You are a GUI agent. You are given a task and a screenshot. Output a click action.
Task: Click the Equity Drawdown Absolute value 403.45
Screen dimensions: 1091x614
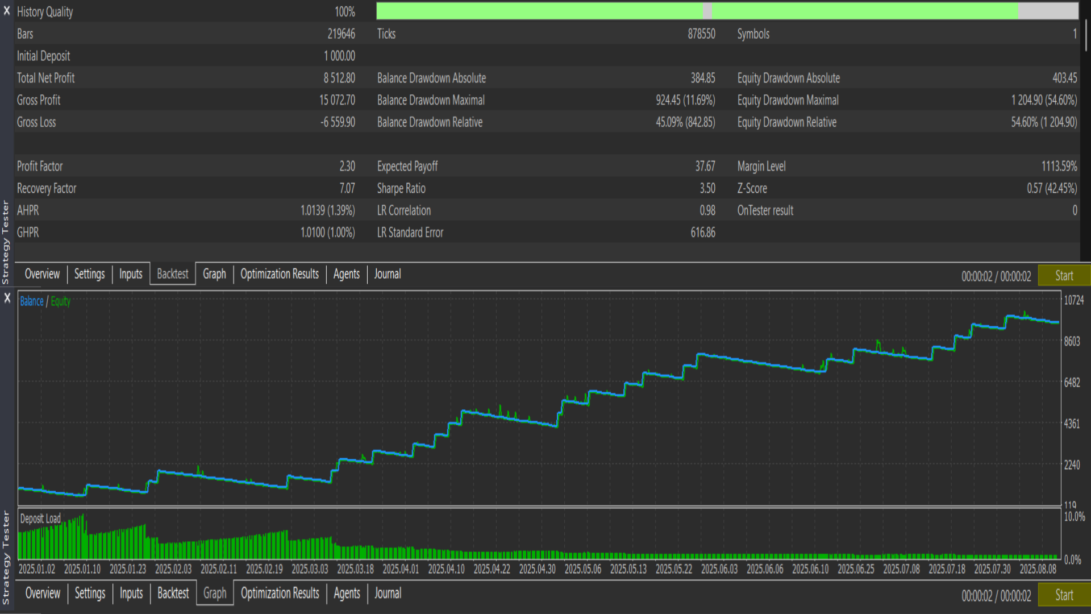point(1064,78)
